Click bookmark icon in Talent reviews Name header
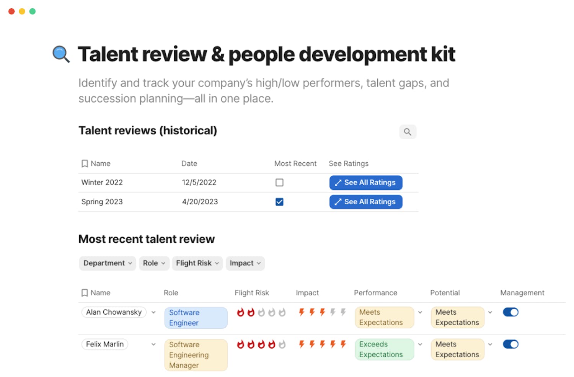Image resolution: width=574 pixels, height=377 pixels. [85, 164]
